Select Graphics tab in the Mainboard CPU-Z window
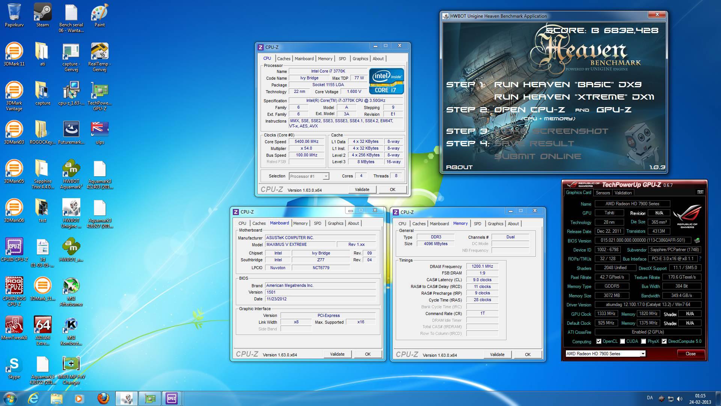The image size is (721, 406). [x=335, y=223]
